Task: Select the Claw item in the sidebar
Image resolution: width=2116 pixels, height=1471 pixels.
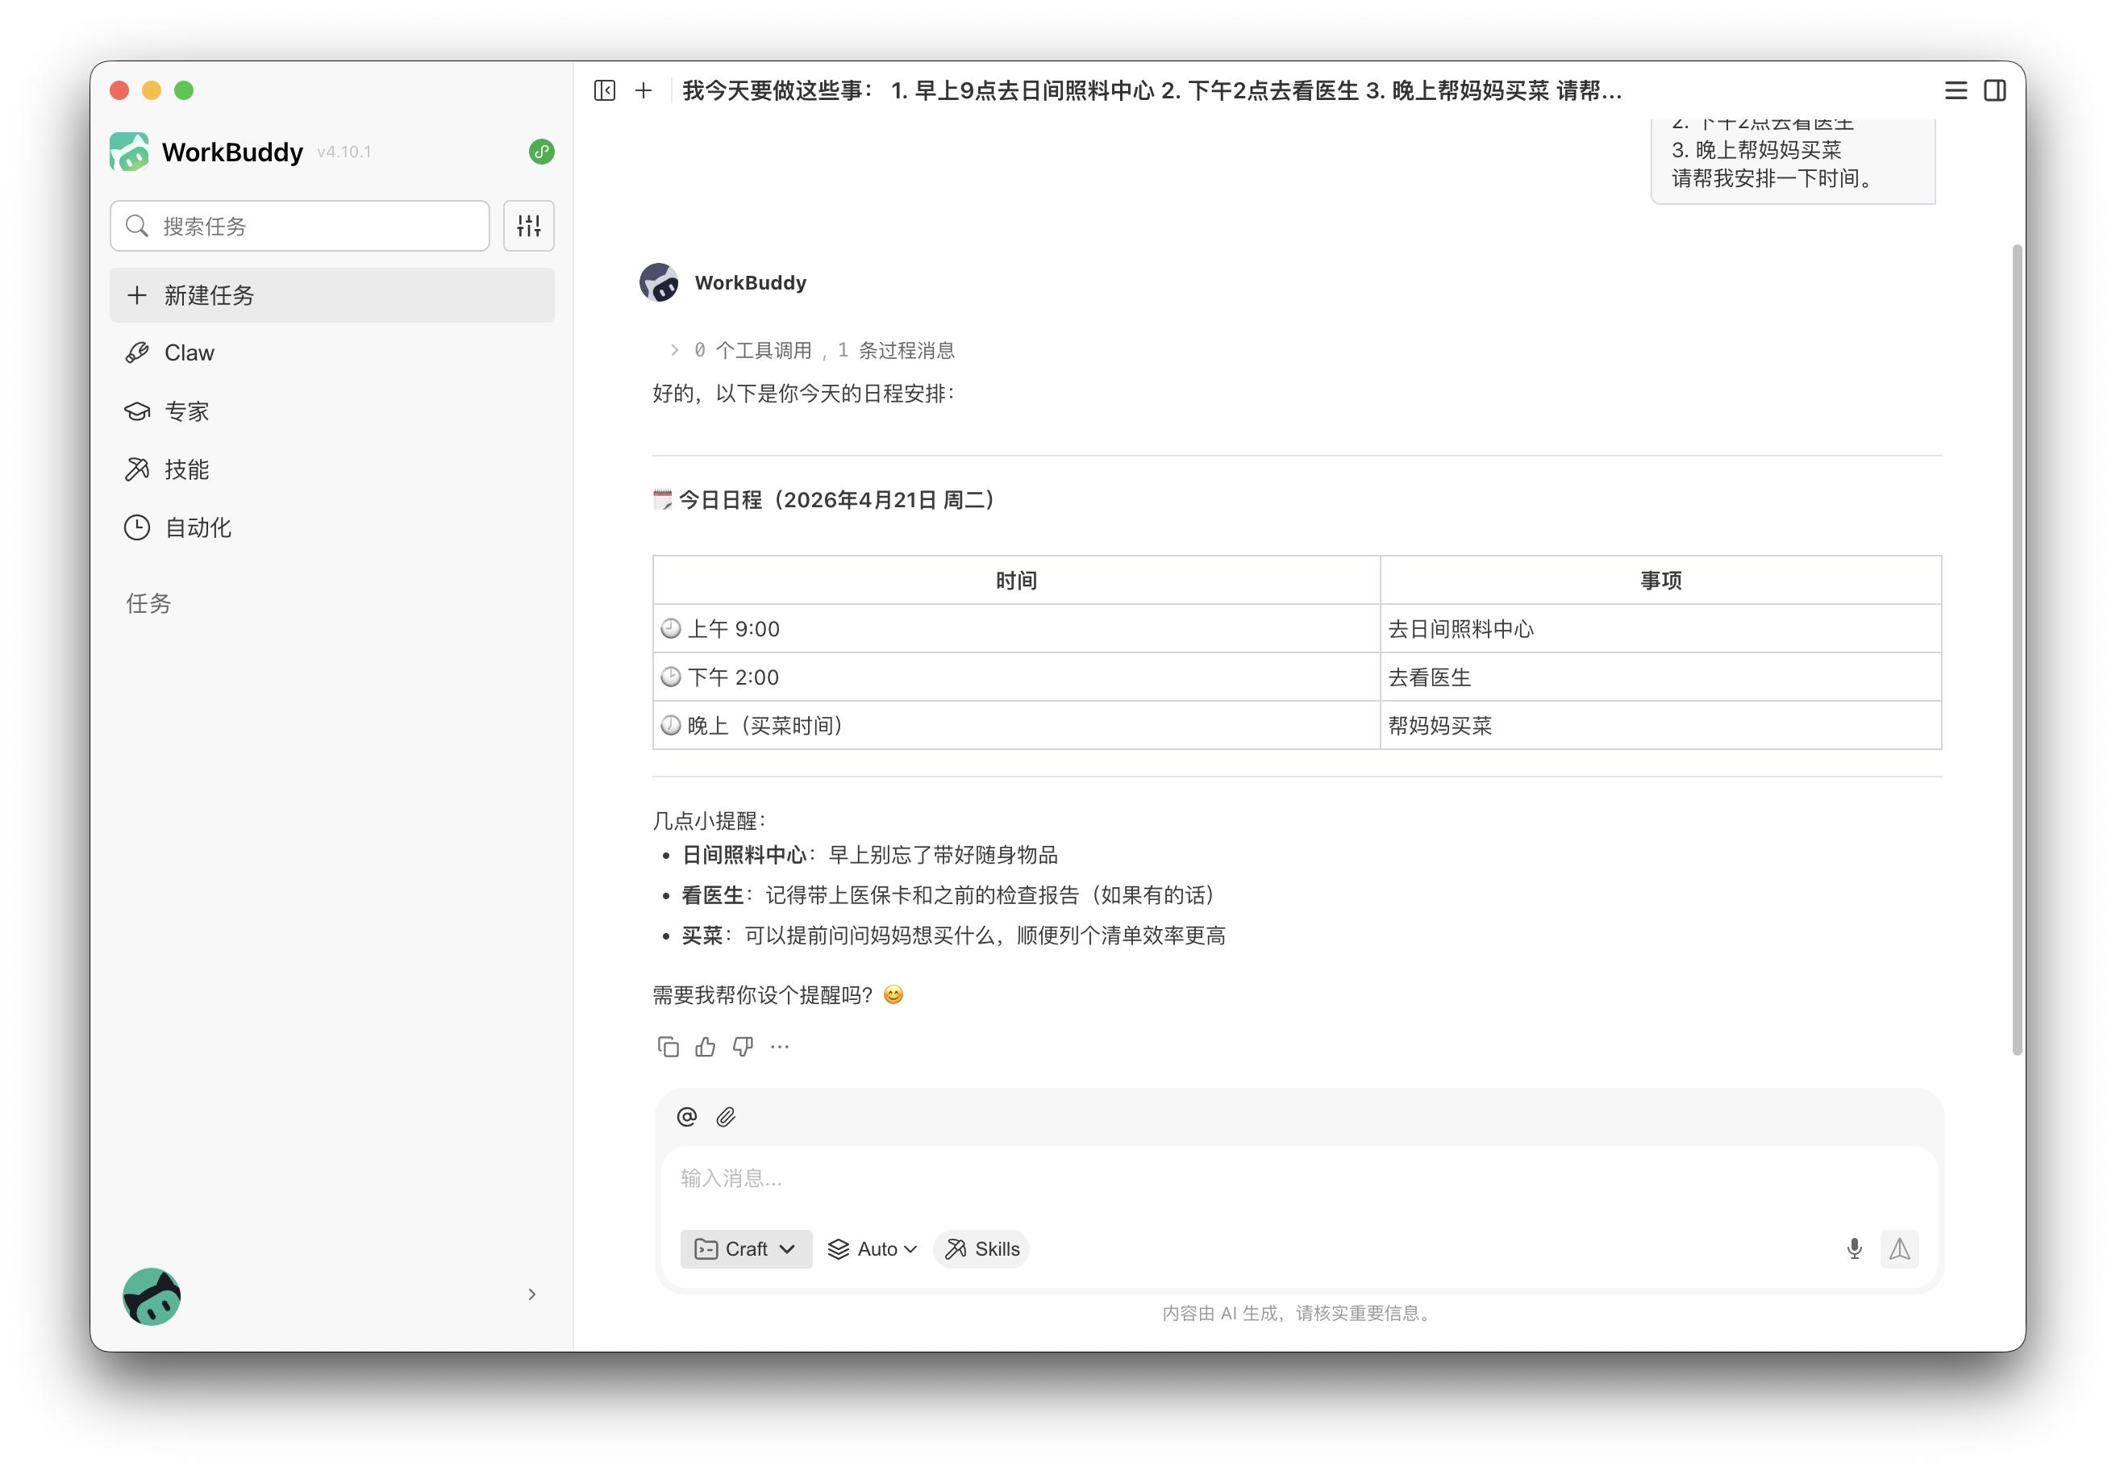Action: pyautogui.click(x=188, y=352)
